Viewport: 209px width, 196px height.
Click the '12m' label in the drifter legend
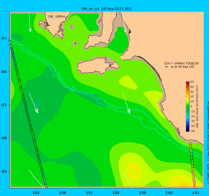point(167,63)
